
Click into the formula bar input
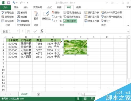[x=86, y=31]
